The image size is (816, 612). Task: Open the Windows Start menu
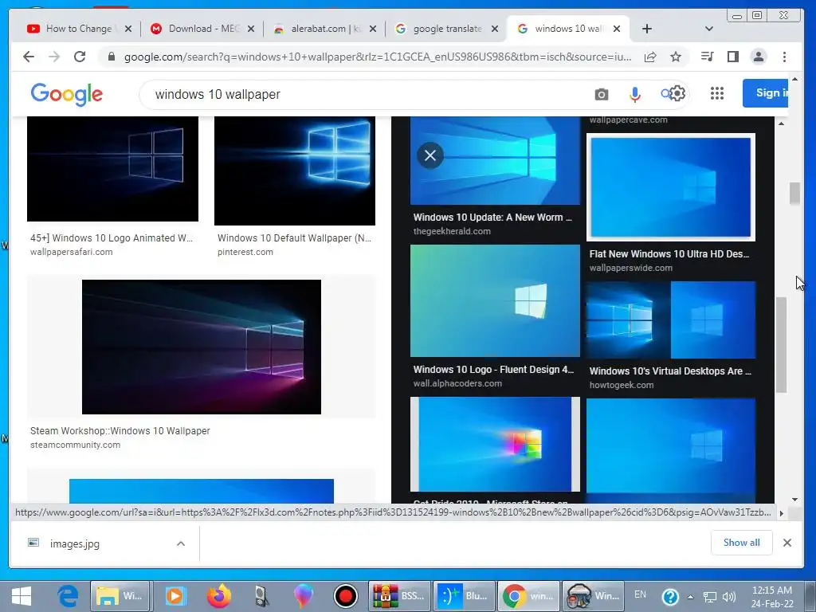point(22,596)
